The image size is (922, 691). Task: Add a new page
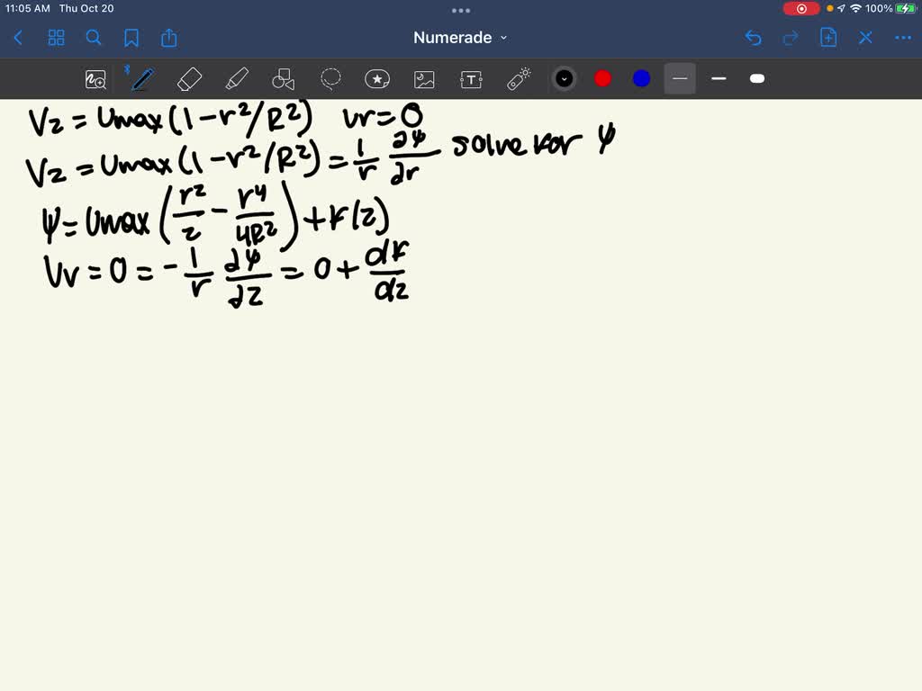(x=827, y=38)
